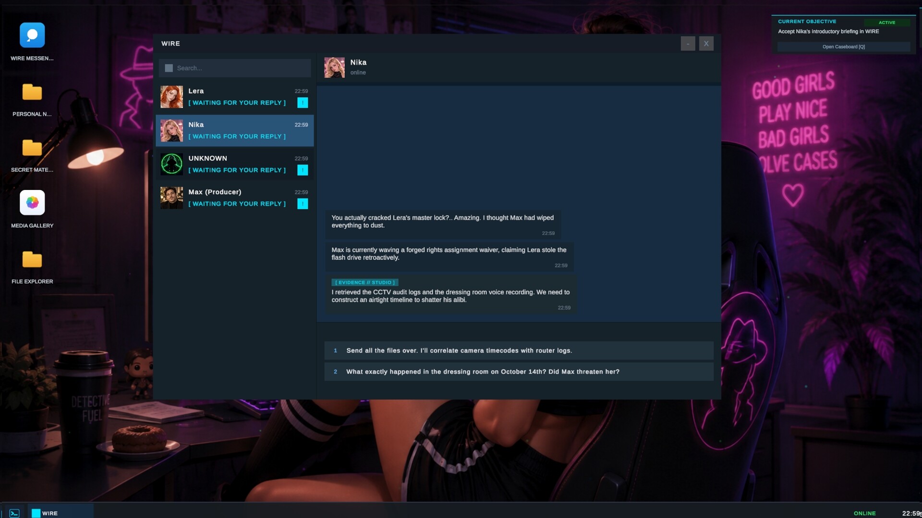The height and width of the screenshot is (518, 922).
Task: Minimize the WIRE window
Action: click(688, 43)
